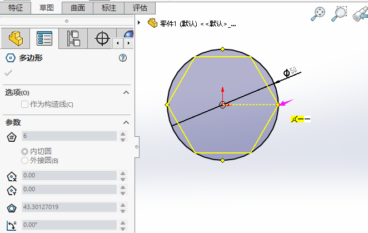Expand the 零件1 flyout tree

[139, 23]
